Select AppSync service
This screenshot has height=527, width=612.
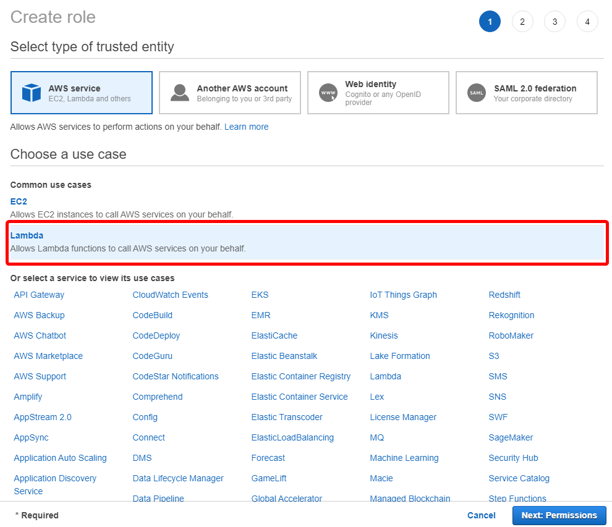pos(32,437)
